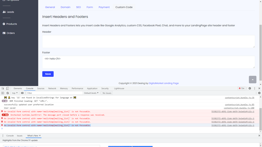Click the back-to-top arrow button
This screenshot has height=147, width=262.
253,80
